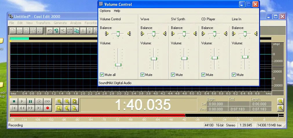The width and height of the screenshot is (293, 138).
Task: Click the Undo arrow icon in Cool Edit toolbar
Action: tap(50, 31)
